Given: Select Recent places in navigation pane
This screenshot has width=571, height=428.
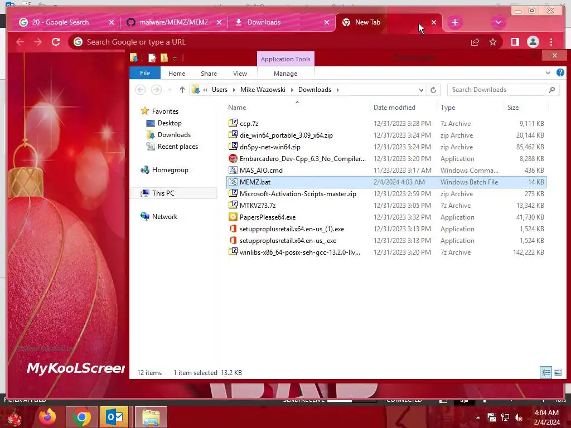Looking at the screenshot, I should coord(177,147).
